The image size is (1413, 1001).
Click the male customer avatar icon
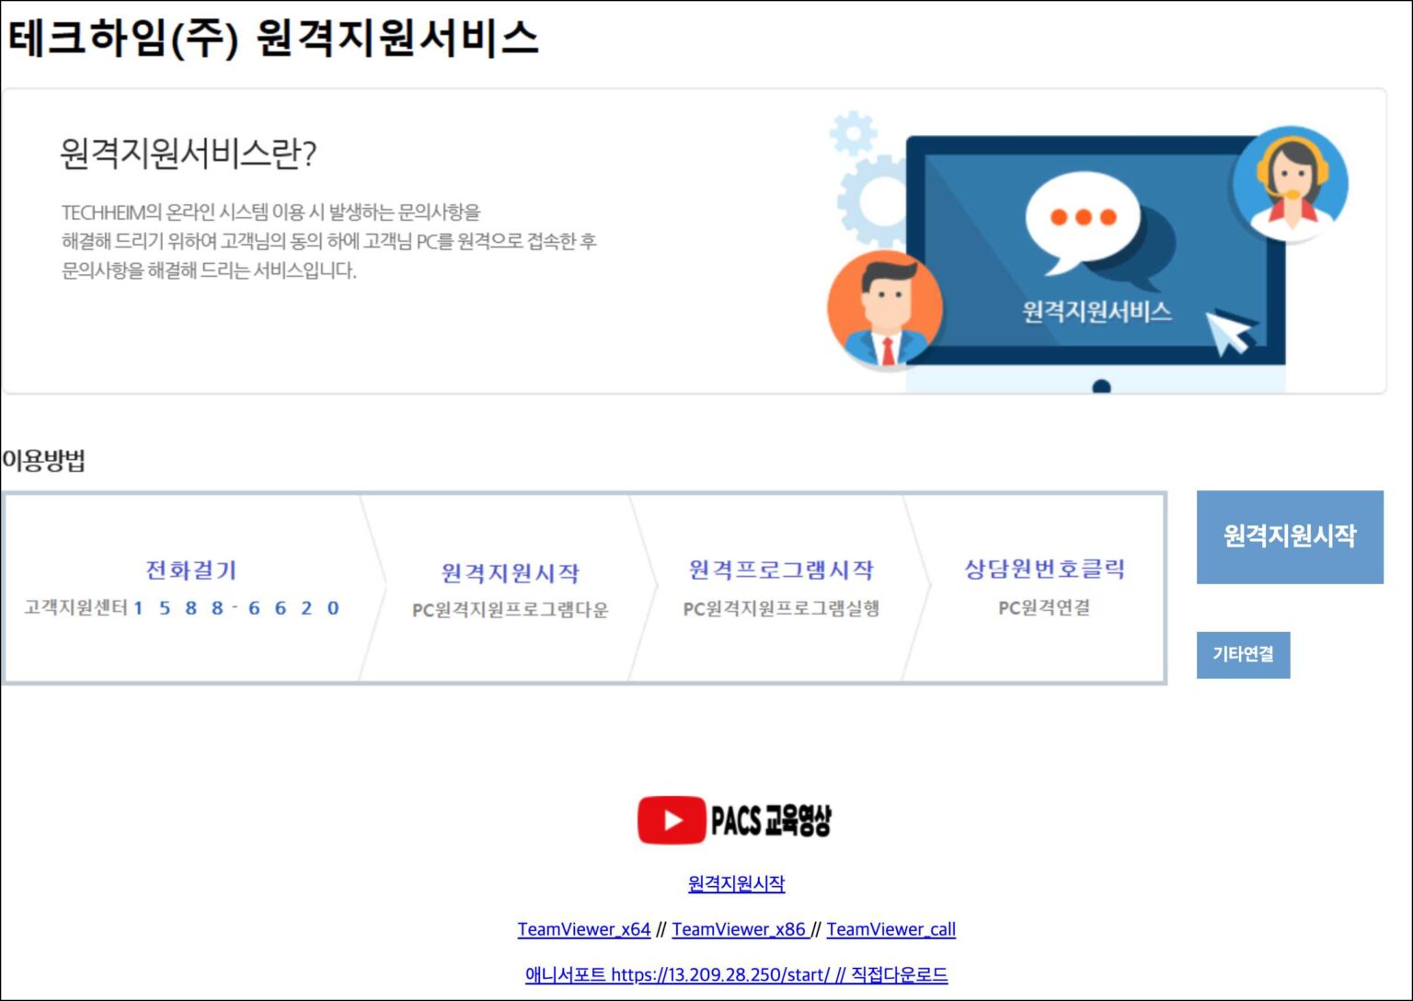pyautogui.click(x=885, y=308)
